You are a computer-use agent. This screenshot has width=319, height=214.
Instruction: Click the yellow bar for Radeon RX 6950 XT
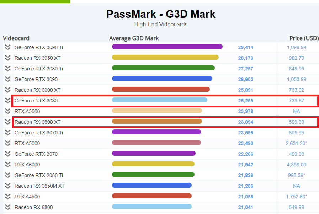click(165, 57)
